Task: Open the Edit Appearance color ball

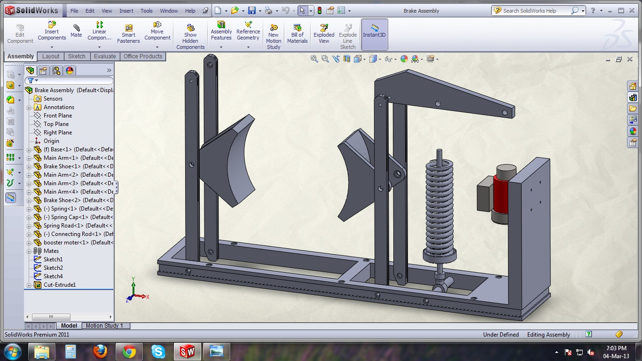Action: 404,59
